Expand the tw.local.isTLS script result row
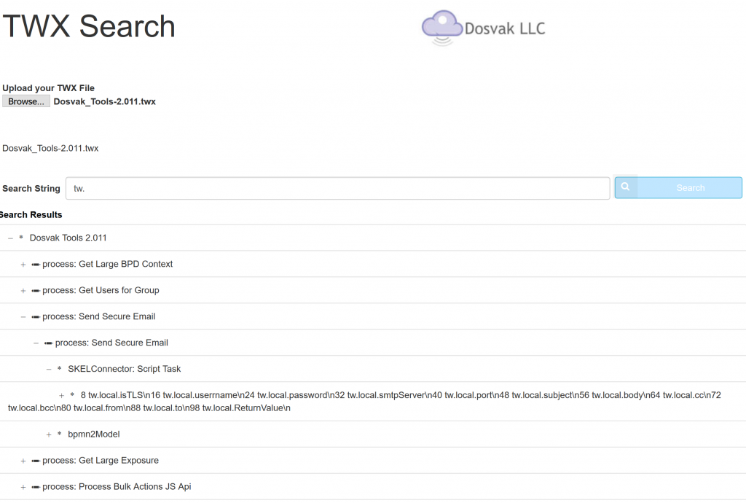The image size is (746, 503). pos(61,395)
